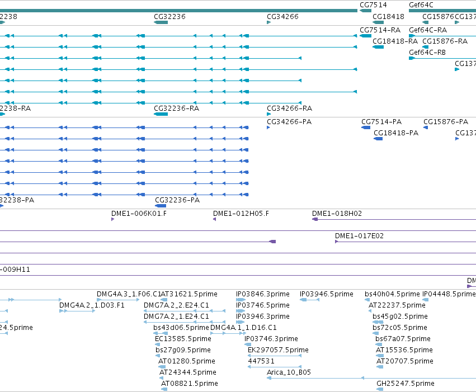Click the AT15536.5prime EST label
The height and width of the screenshot is (392, 476).
coord(404,350)
